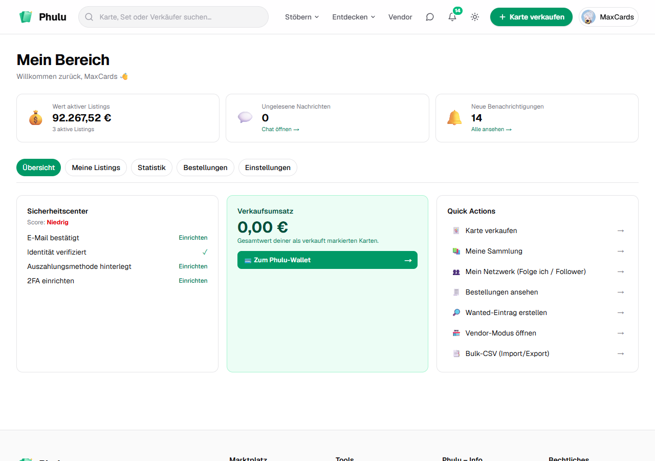Image resolution: width=655 pixels, height=461 pixels.
Task: Click the Zum Phulu-Wallet button
Action: coord(327,260)
